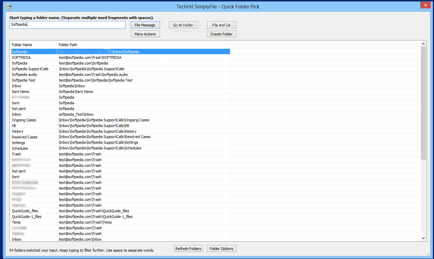
Task: Sort by Folder Name column header
Action: (x=33, y=45)
